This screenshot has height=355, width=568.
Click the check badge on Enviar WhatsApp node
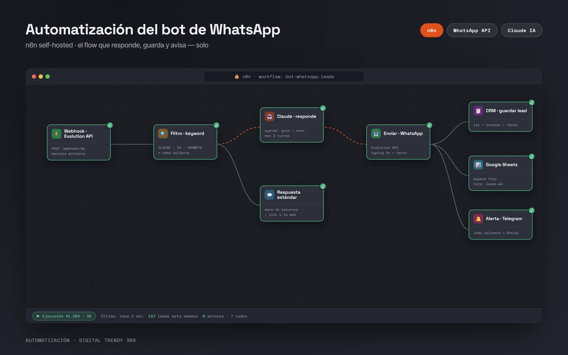coord(429,125)
